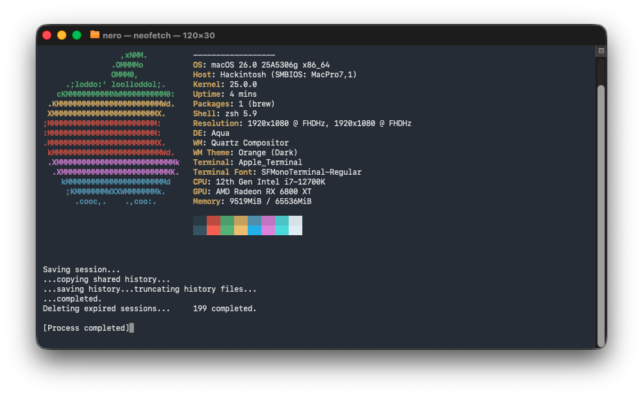Screen dimensions: 643x397
Task: Click the white top-row color block
Action: (x=295, y=220)
